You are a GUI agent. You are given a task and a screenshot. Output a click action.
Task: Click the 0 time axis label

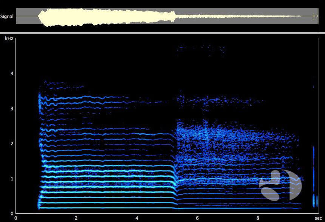[16, 217]
